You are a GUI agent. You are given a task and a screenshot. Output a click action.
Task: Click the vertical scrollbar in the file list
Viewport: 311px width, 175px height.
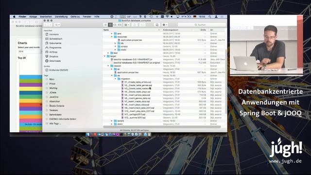pos(226,81)
